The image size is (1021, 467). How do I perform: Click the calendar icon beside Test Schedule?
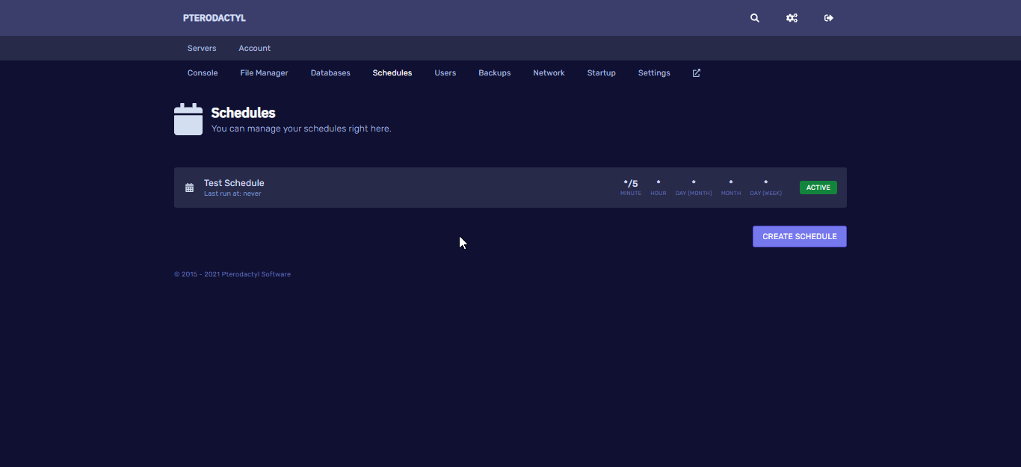coord(189,188)
